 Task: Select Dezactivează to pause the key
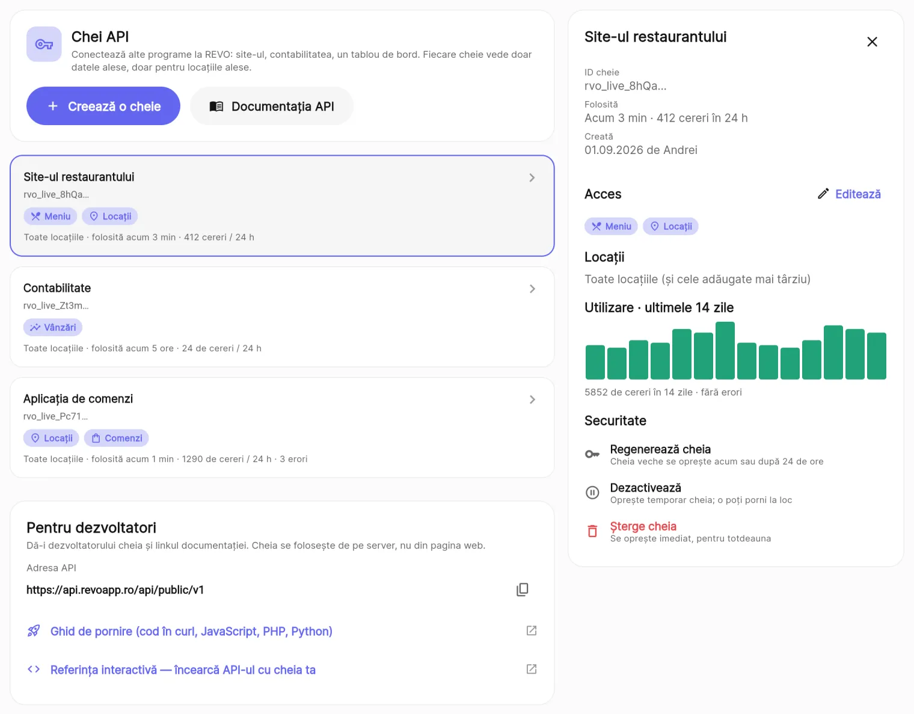646,488
